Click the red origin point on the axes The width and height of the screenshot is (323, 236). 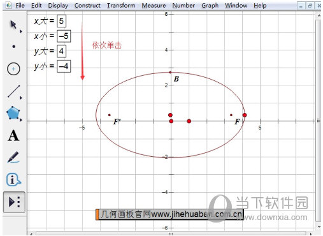[x=171, y=121]
